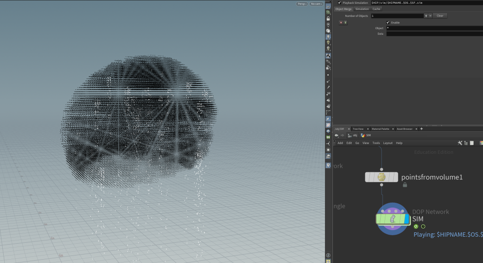Select the pointsfromvolume1 node
This screenshot has width=483, height=263.
pyautogui.click(x=382, y=177)
